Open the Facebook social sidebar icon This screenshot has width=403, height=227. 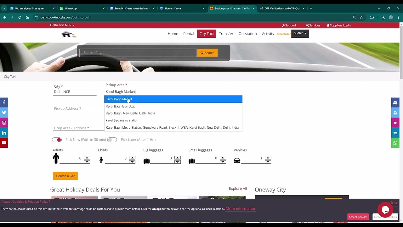pyautogui.click(x=4, y=102)
